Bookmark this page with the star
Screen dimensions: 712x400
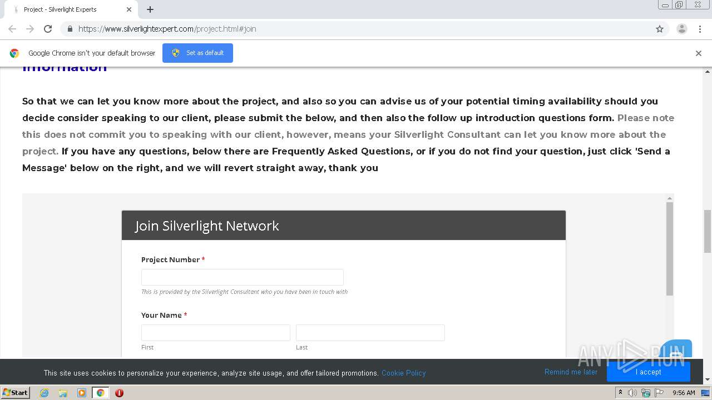[660, 29]
